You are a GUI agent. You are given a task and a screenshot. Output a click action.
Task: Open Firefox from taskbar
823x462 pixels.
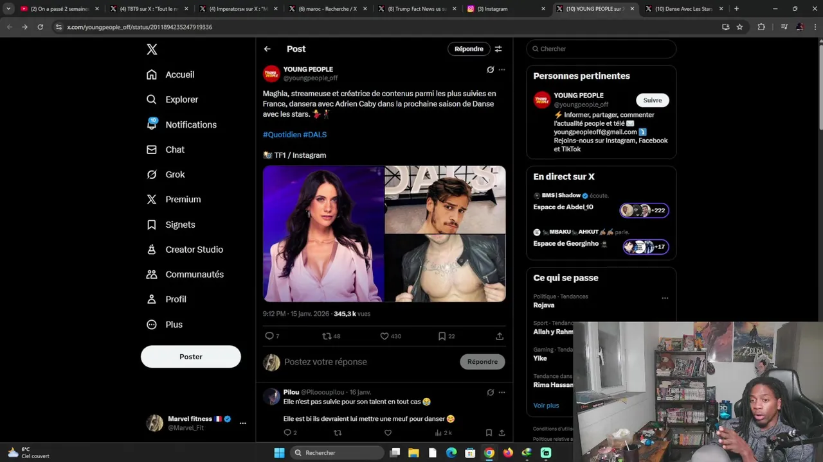pyautogui.click(x=508, y=453)
